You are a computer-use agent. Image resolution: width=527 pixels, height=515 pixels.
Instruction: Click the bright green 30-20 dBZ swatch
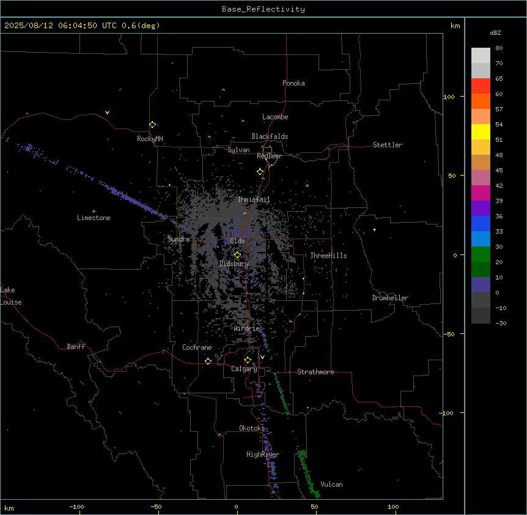tap(481, 254)
